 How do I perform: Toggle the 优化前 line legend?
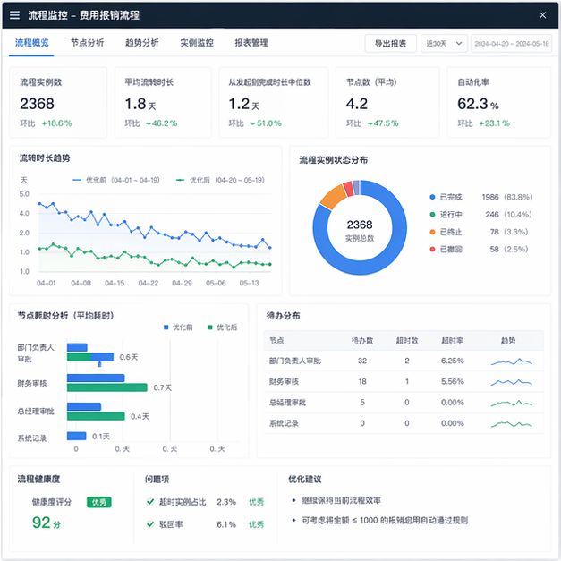pos(116,180)
